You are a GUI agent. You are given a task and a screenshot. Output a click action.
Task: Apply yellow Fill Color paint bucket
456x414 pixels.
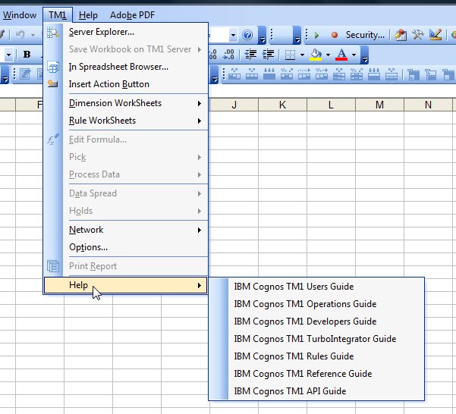(x=316, y=55)
